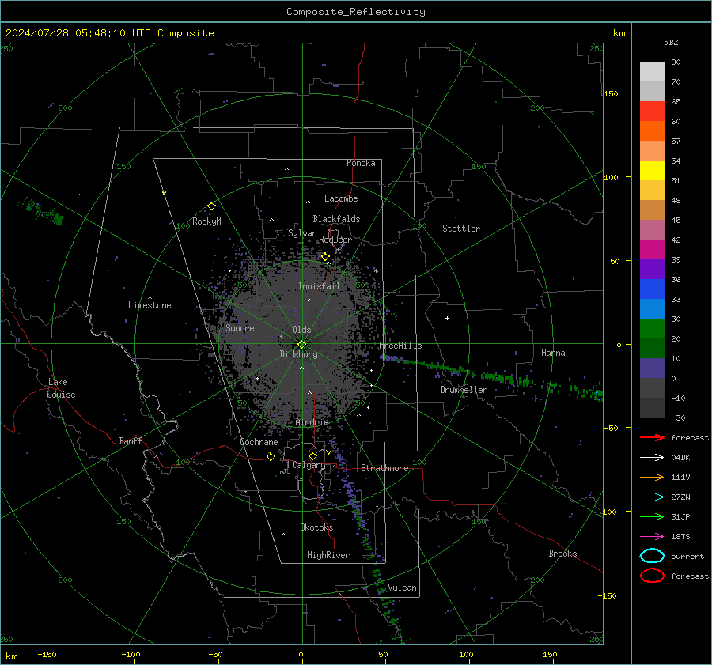The width and height of the screenshot is (712, 665).
Task: Pick the purple 36-39 dBZ swatch
Action: tap(652, 270)
